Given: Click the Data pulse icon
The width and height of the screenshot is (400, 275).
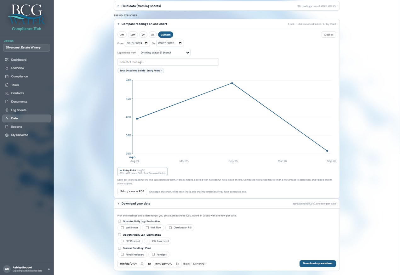Looking at the screenshot, I should click(7, 118).
